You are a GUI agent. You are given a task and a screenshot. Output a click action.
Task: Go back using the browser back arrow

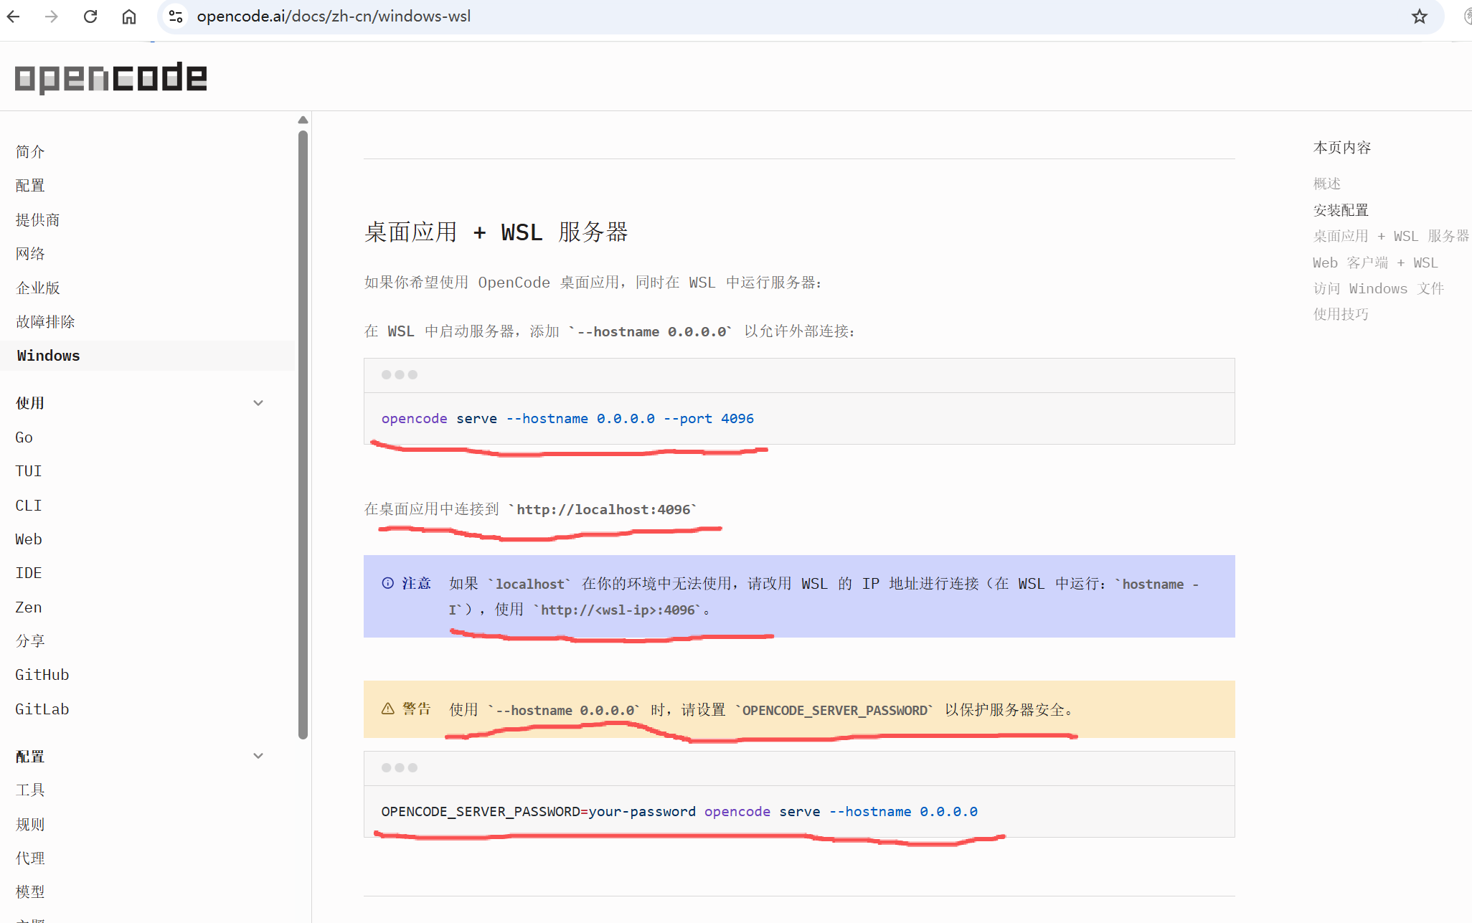coord(14,16)
